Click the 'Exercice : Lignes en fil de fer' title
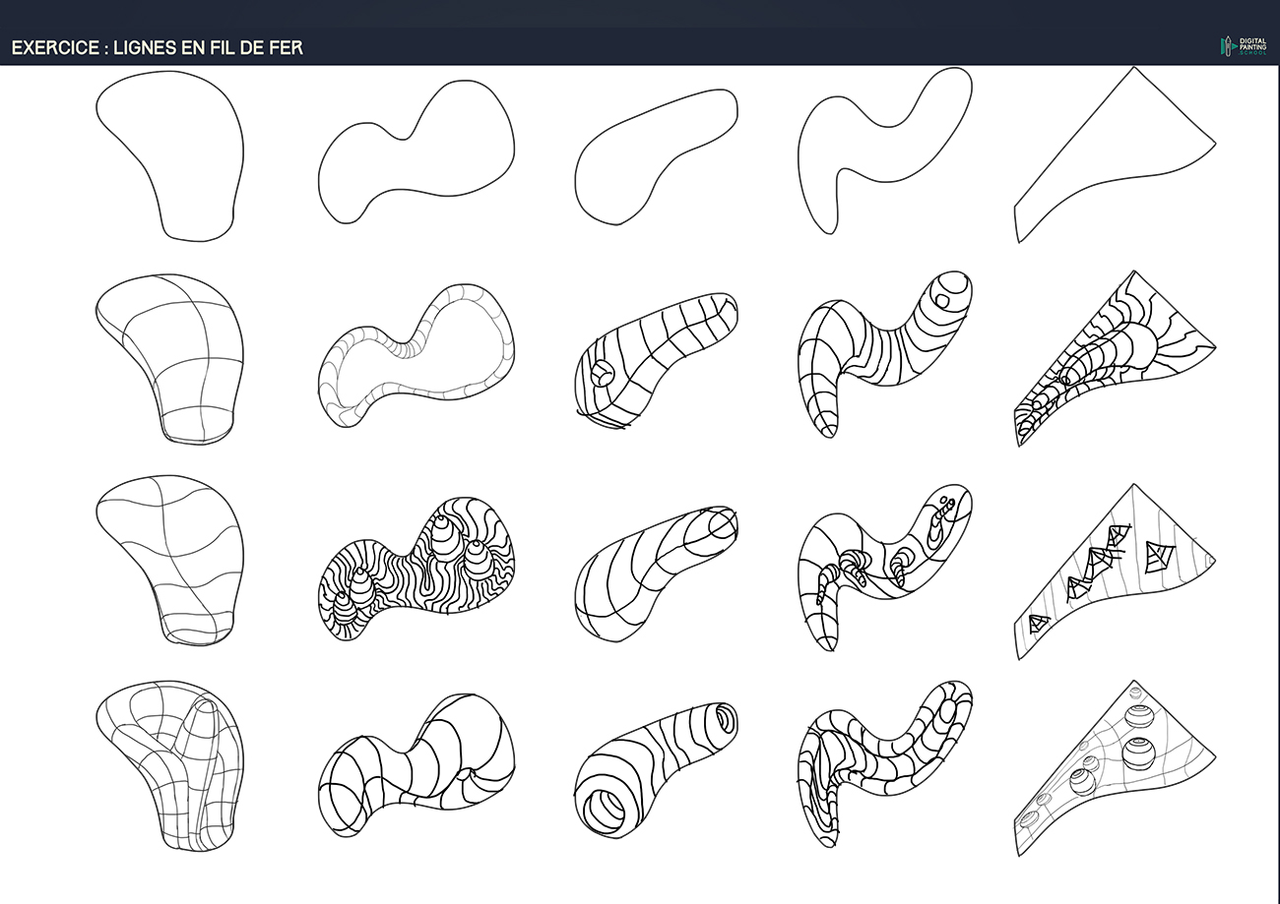The image size is (1280, 904). [157, 48]
